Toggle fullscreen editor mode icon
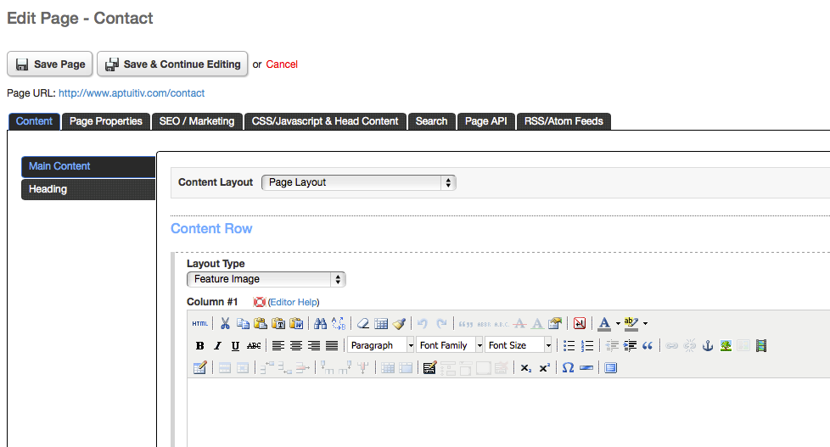830x447 pixels. pos(610,367)
